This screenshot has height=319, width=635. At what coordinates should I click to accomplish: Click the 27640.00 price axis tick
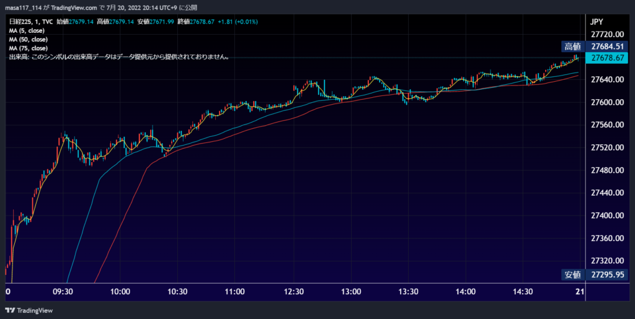click(608, 80)
